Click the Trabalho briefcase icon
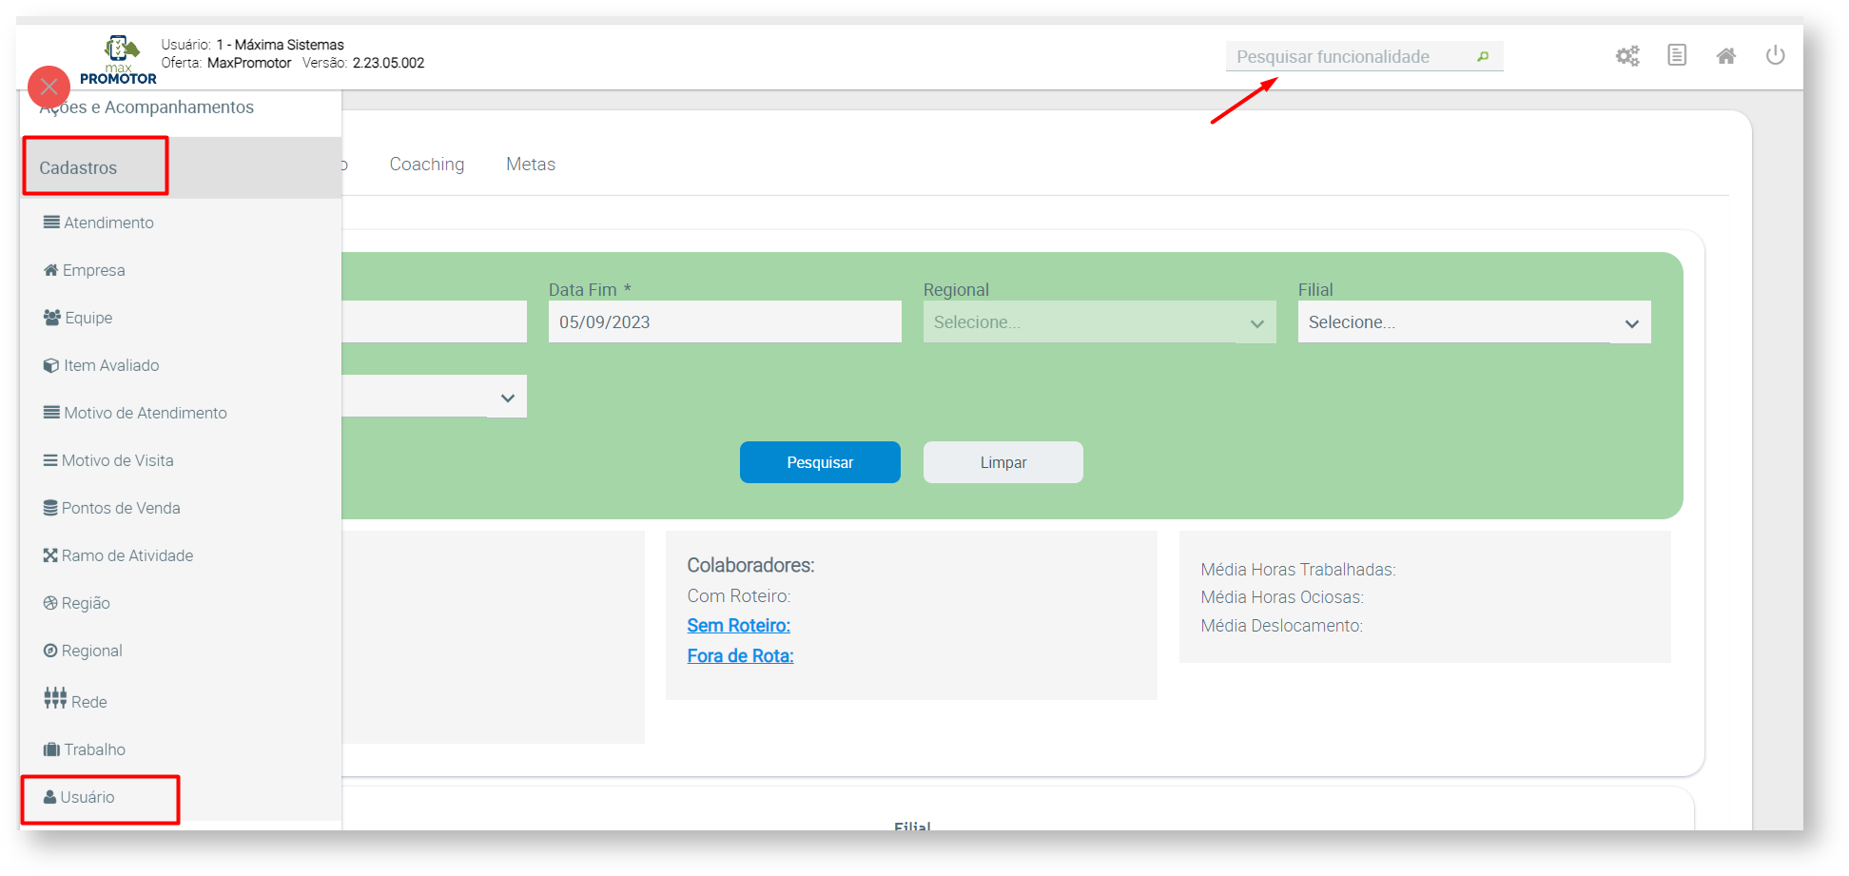Image resolution: width=1849 pixels, height=876 pixels. click(51, 749)
